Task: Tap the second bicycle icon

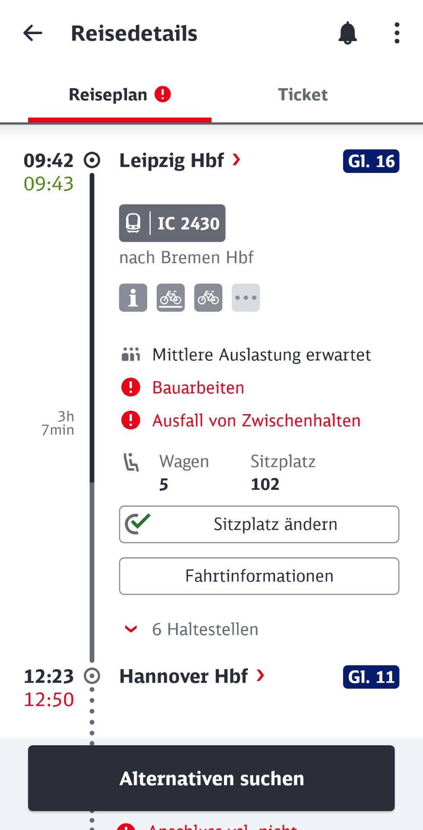Action: (x=208, y=298)
